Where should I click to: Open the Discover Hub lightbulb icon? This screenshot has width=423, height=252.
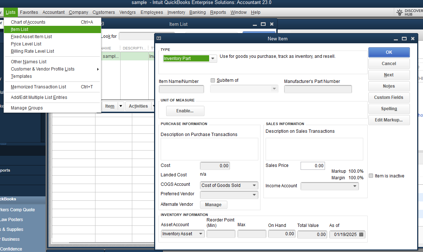(400, 12)
